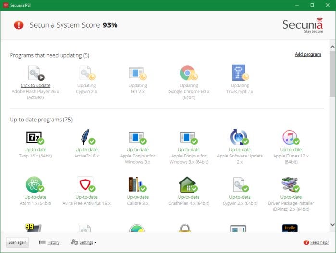Expand the Settings dropdown arrow

pyautogui.click(x=95, y=243)
